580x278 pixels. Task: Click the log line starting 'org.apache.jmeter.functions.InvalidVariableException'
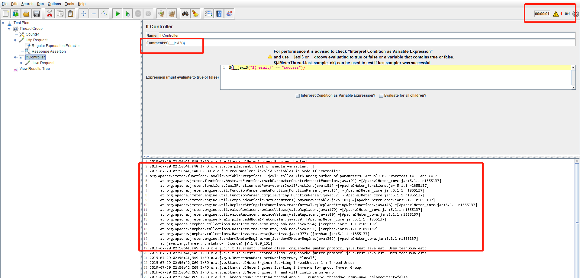point(293,176)
